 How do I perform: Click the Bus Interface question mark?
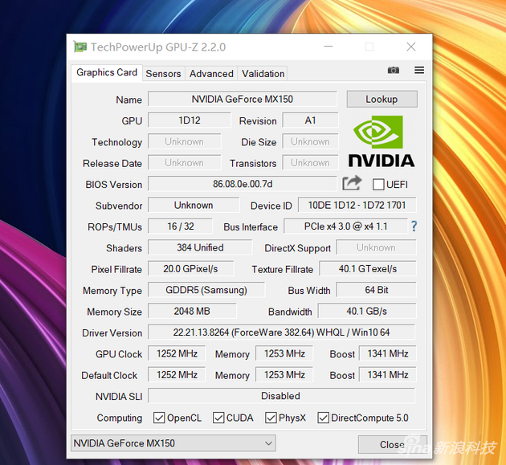pyautogui.click(x=414, y=226)
